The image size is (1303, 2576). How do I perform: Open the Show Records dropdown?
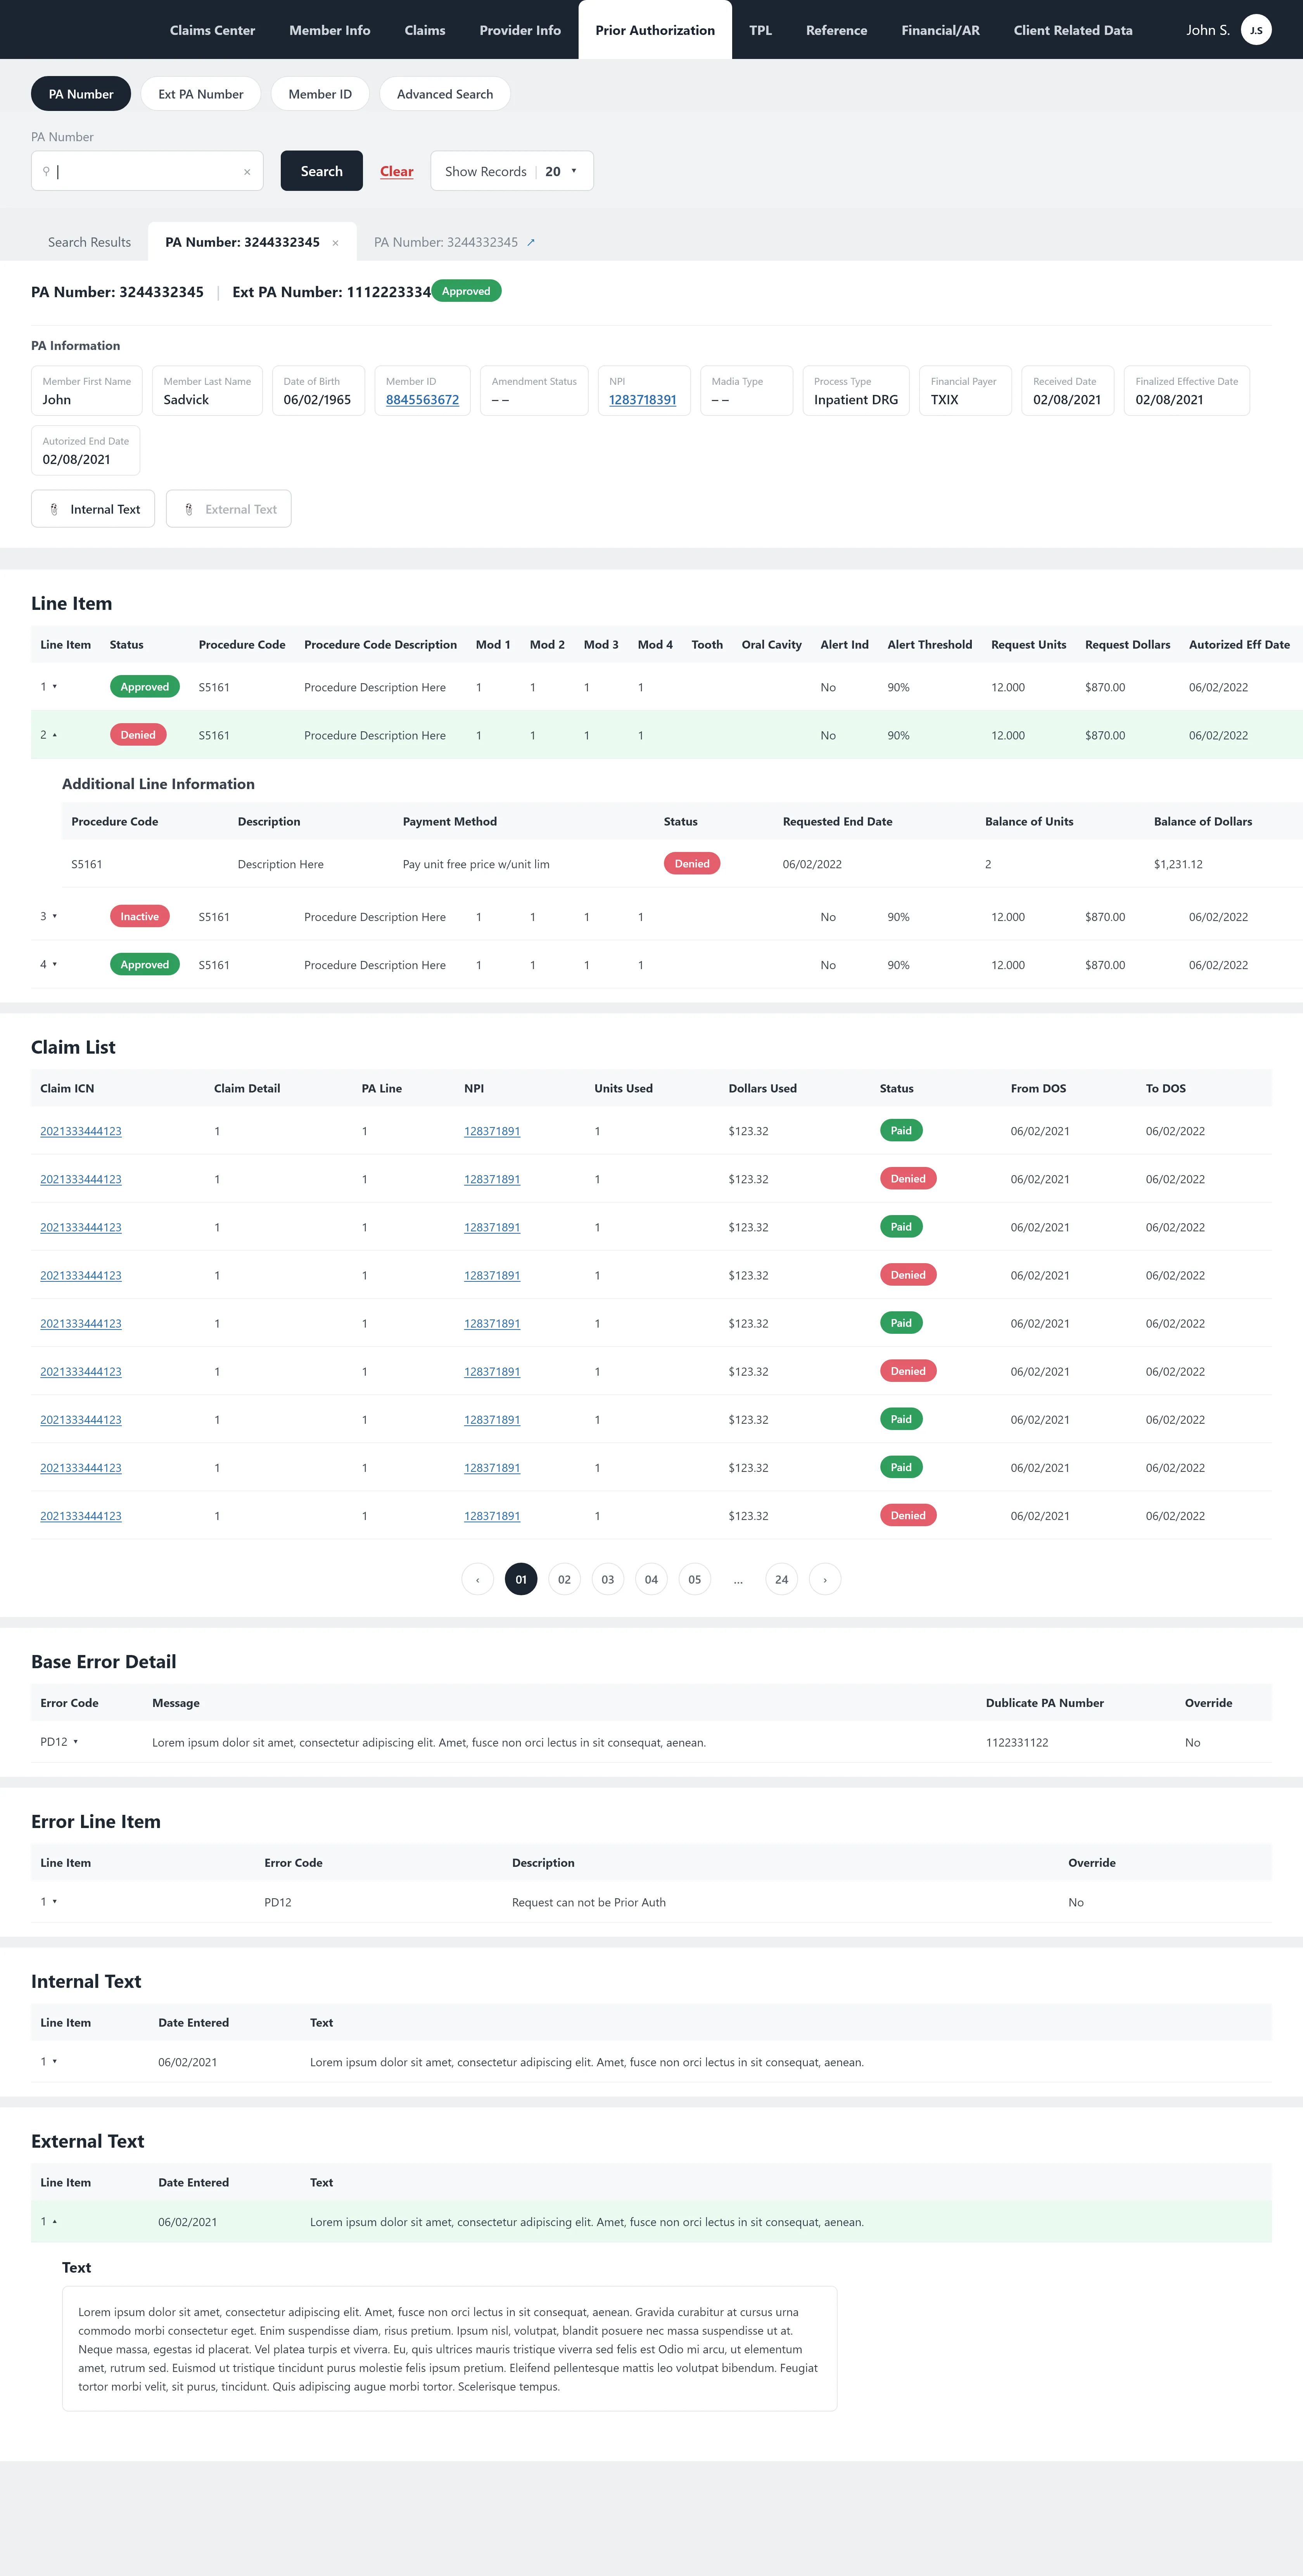pyautogui.click(x=512, y=171)
